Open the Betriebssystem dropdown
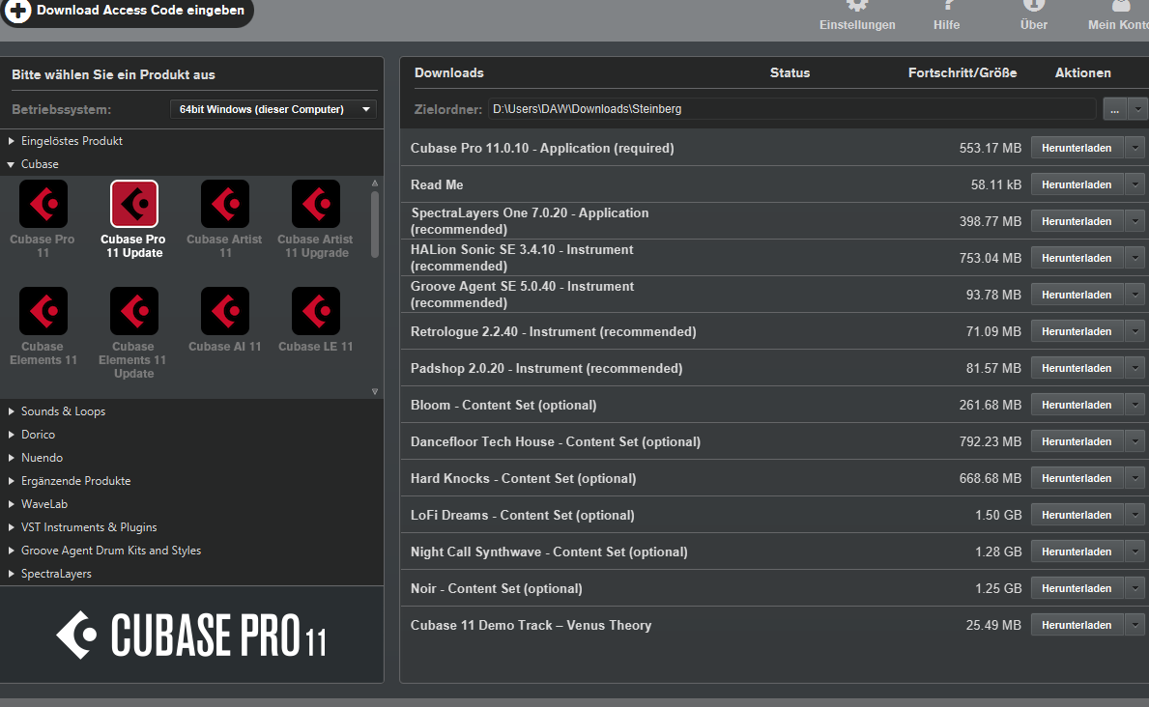 click(273, 109)
